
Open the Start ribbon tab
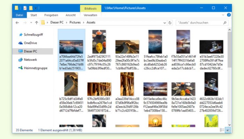tap(33, 15)
